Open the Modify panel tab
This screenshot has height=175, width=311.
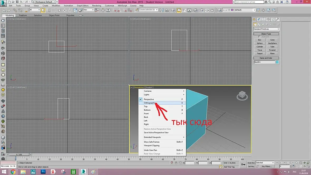click(x=259, y=19)
